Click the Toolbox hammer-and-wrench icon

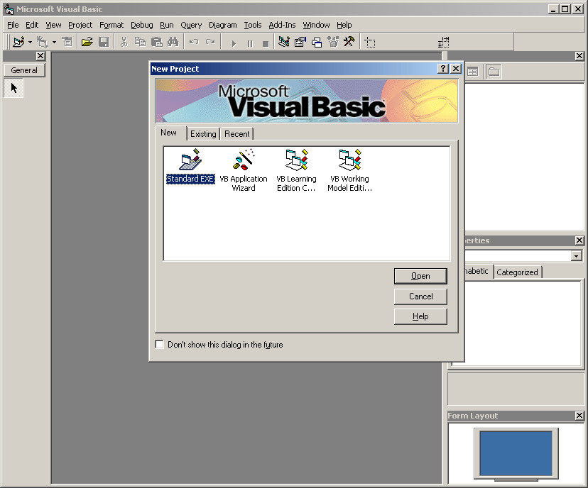tap(349, 42)
